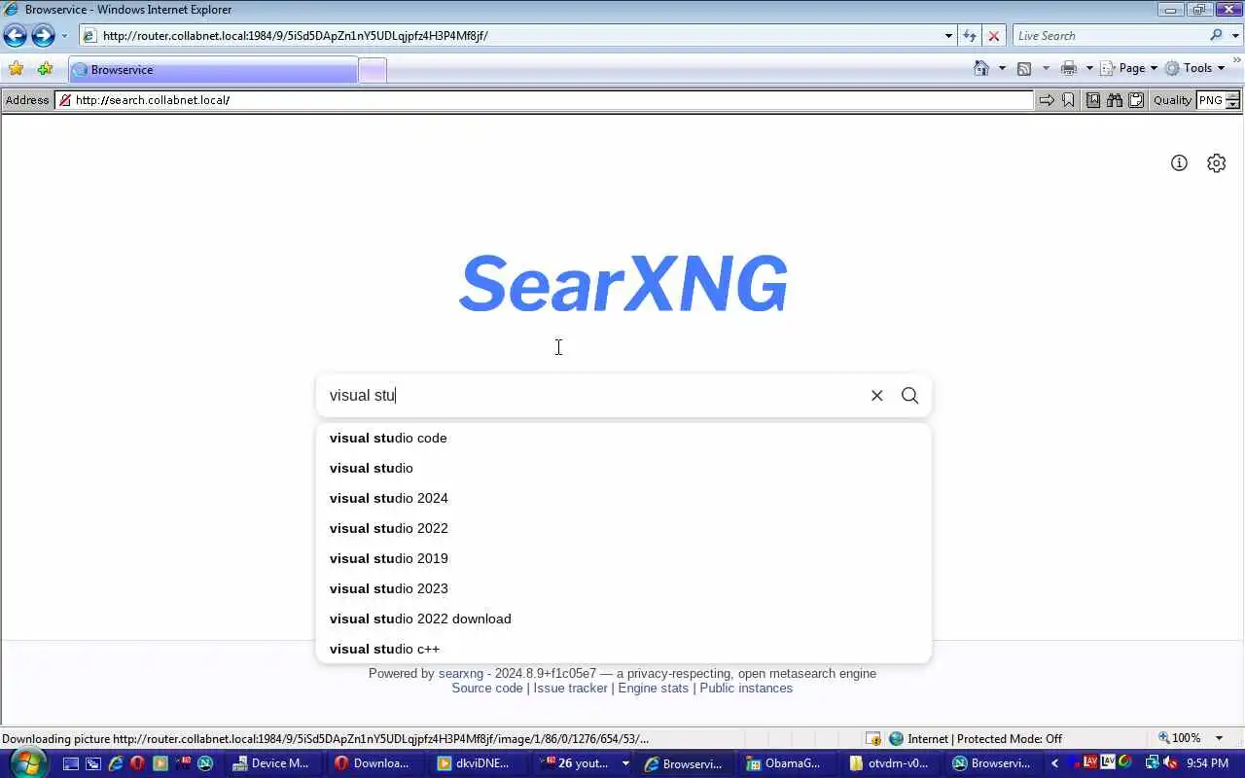Open the Issue tracker link

(570, 688)
